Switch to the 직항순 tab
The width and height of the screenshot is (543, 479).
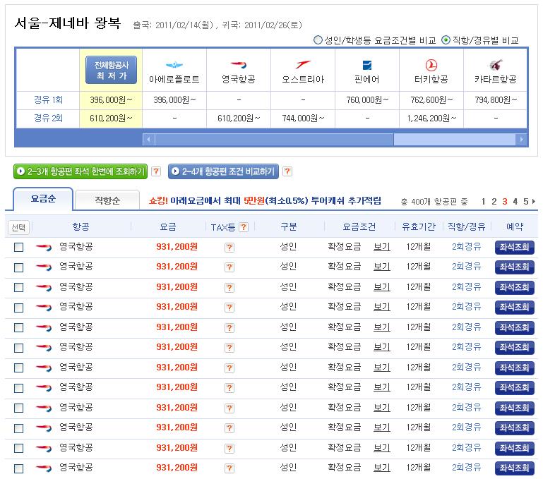click(107, 201)
